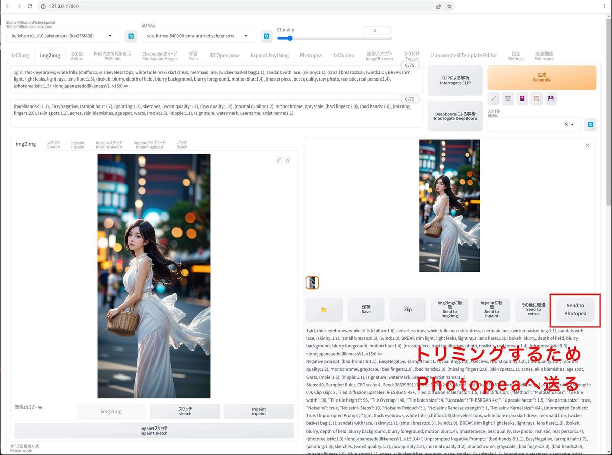Click Interrogate CLIP
Image resolution: width=612 pixels, height=455 pixels.
tap(455, 80)
